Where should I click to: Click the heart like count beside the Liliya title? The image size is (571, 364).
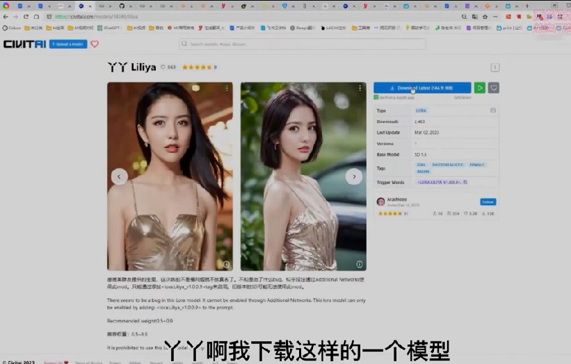168,67
